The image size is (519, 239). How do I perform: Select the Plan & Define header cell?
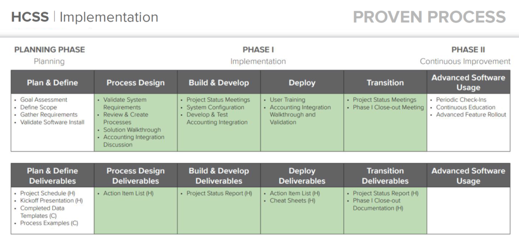pos(52,83)
